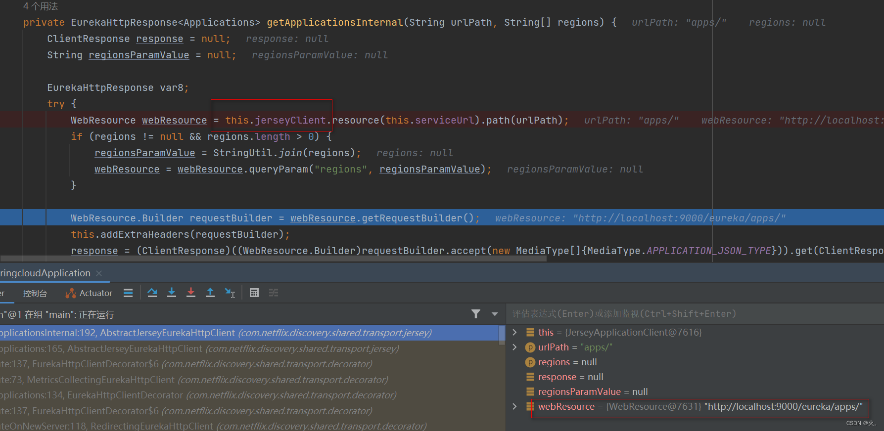
Task: Select stack frame at line 165 AbstractJerseyEurekaHttpClient
Action: tap(249, 348)
